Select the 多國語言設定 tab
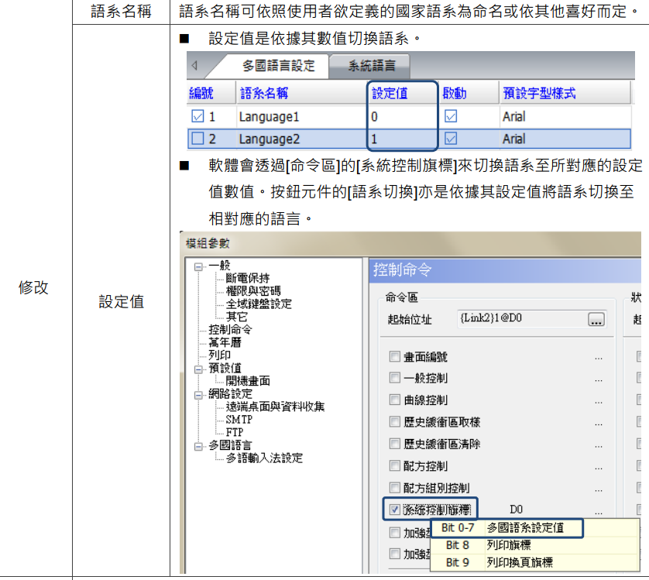This screenshot has height=580, width=649. [x=279, y=66]
